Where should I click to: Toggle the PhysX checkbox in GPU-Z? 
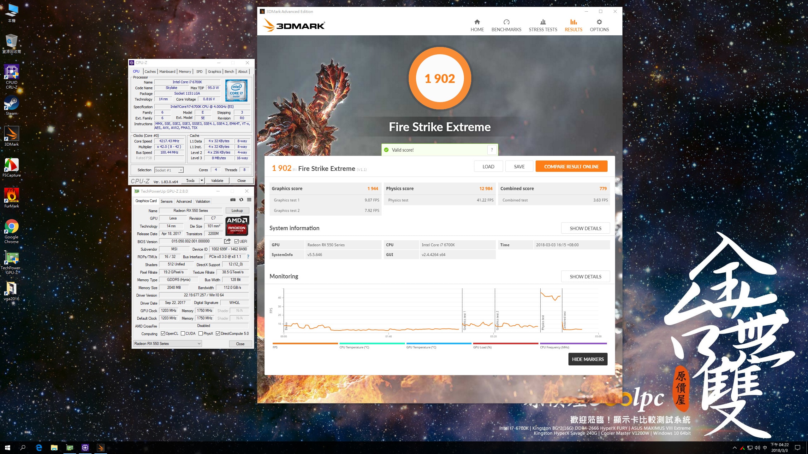pyautogui.click(x=200, y=334)
